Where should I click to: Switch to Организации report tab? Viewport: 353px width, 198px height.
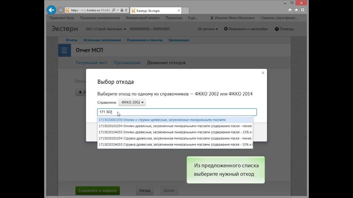coord(127,63)
